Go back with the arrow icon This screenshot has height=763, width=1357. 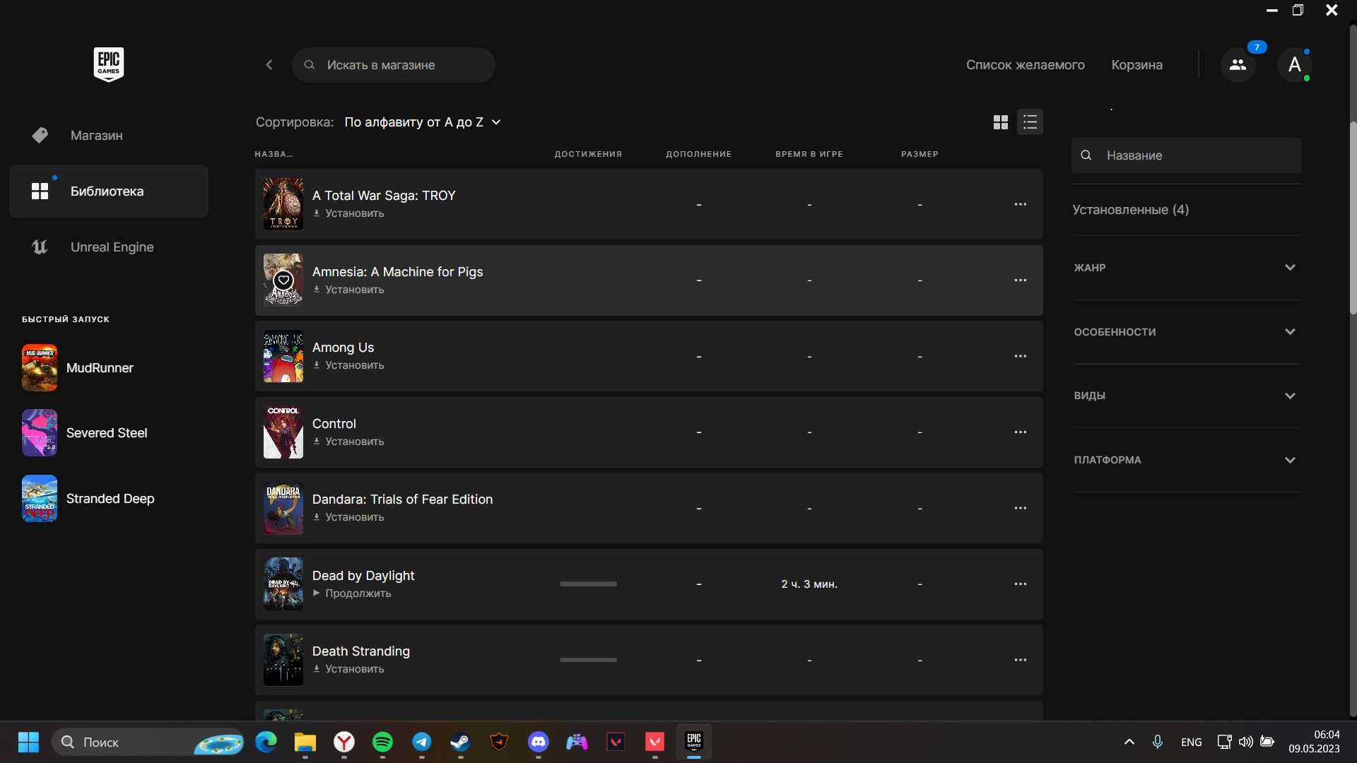269,65
